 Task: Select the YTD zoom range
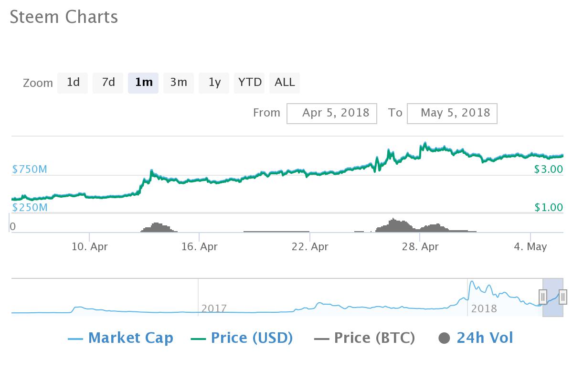click(x=249, y=83)
